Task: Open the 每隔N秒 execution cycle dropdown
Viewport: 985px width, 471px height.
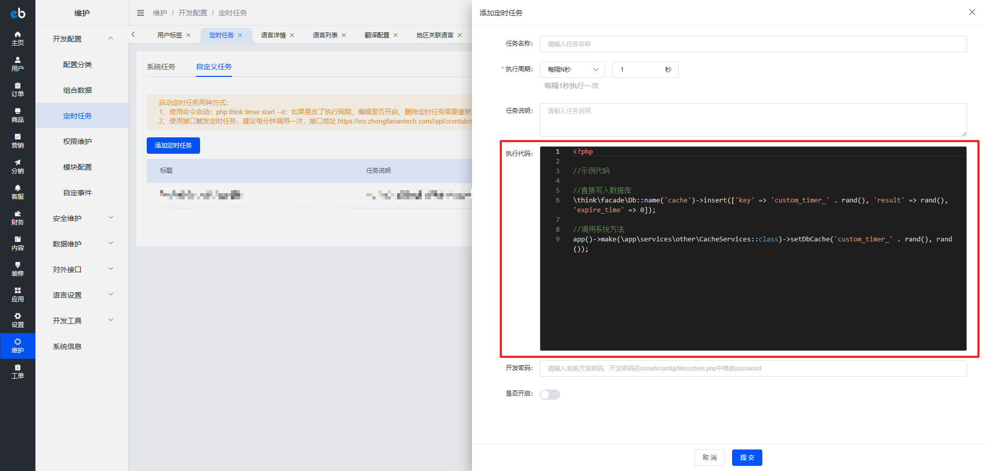Action: pos(572,70)
